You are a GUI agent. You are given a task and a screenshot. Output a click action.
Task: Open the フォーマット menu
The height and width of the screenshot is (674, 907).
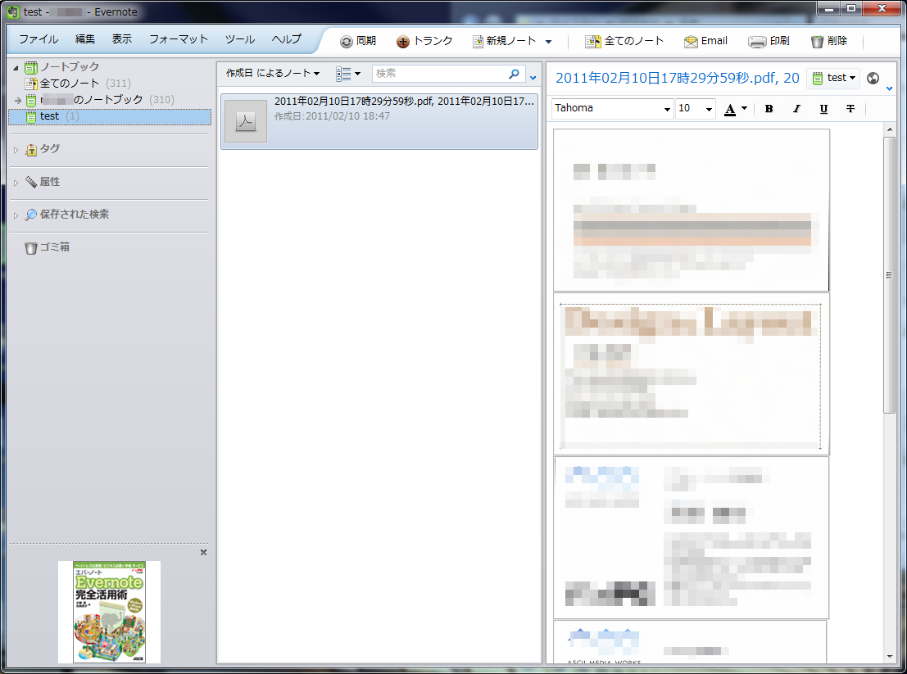(178, 38)
